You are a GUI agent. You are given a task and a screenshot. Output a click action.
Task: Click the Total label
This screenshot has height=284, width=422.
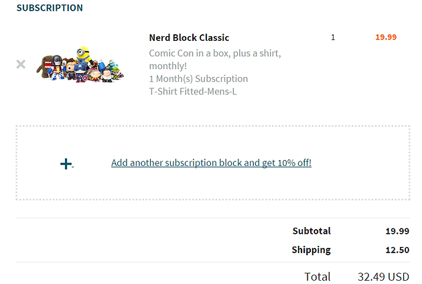[x=318, y=277]
